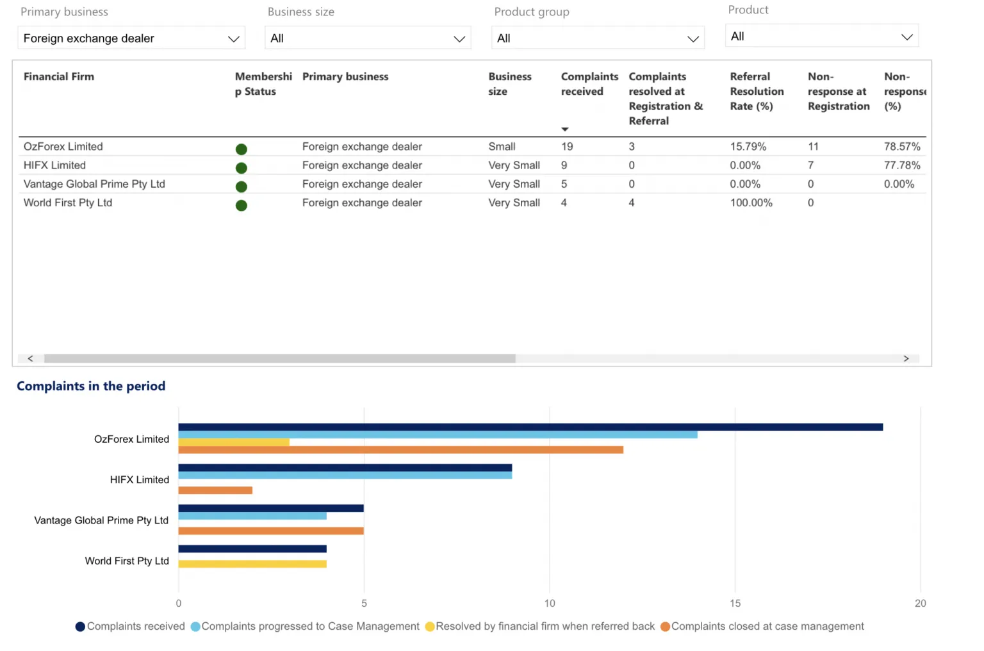Sort by Financial Firm column header

(59, 76)
